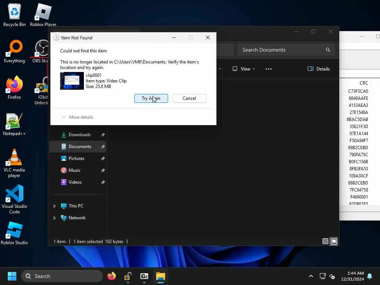Click the pin icon beside Pictures

pyautogui.click(x=103, y=158)
